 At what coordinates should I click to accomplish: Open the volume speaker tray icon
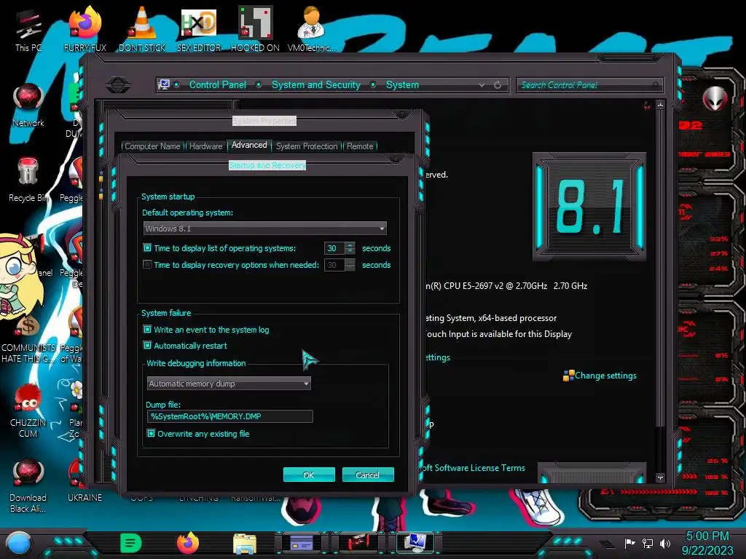[x=665, y=543]
